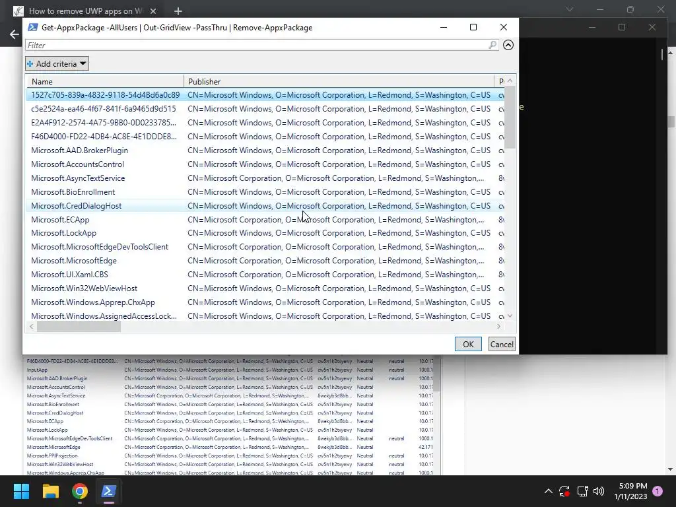Image resolution: width=676 pixels, height=507 pixels.
Task: Click the vertical scrollbar thumb of the grid
Action: pyautogui.click(x=510, y=118)
